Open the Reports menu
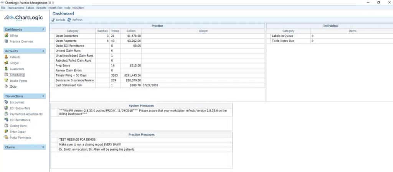 (x=41, y=8)
